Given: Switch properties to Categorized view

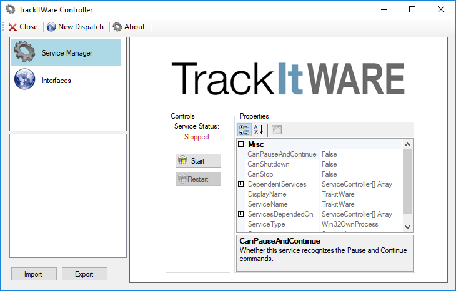Looking at the screenshot, I should click(x=244, y=130).
